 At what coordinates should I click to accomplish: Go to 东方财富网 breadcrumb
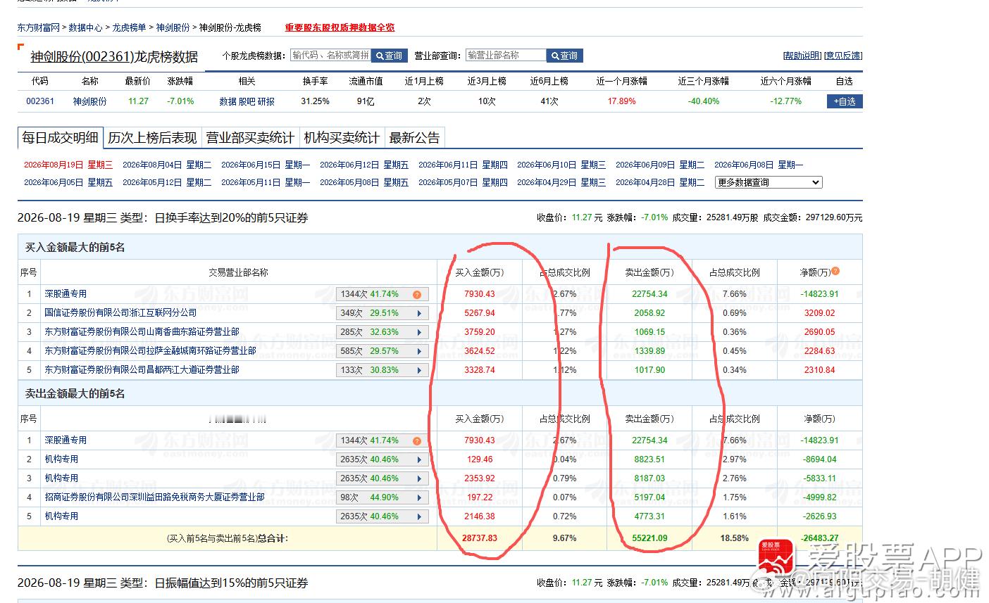(x=39, y=27)
